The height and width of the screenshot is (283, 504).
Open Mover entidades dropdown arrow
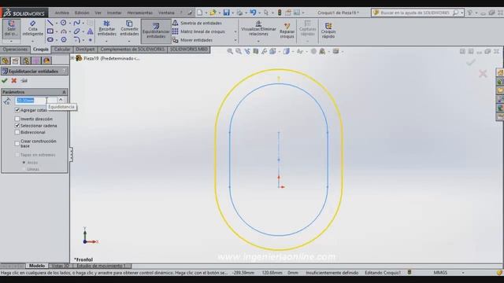click(x=235, y=40)
